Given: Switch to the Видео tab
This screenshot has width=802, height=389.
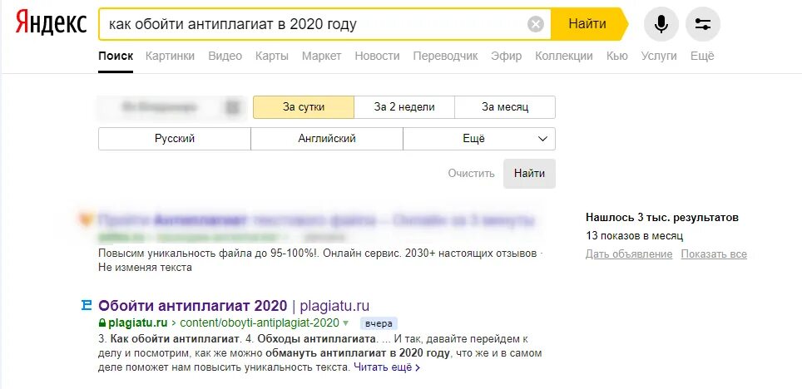Looking at the screenshot, I should point(225,57).
